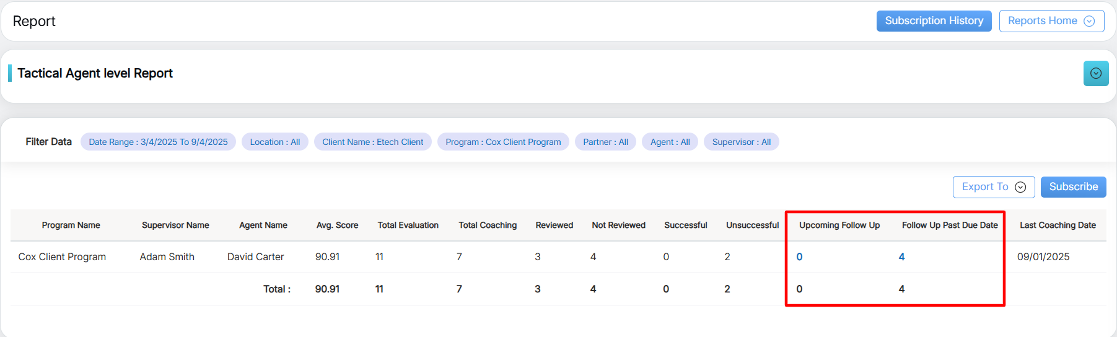The width and height of the screenshot is (1117, 337).
Task: Select the Location : All filter chip
Action: [274, 142]
